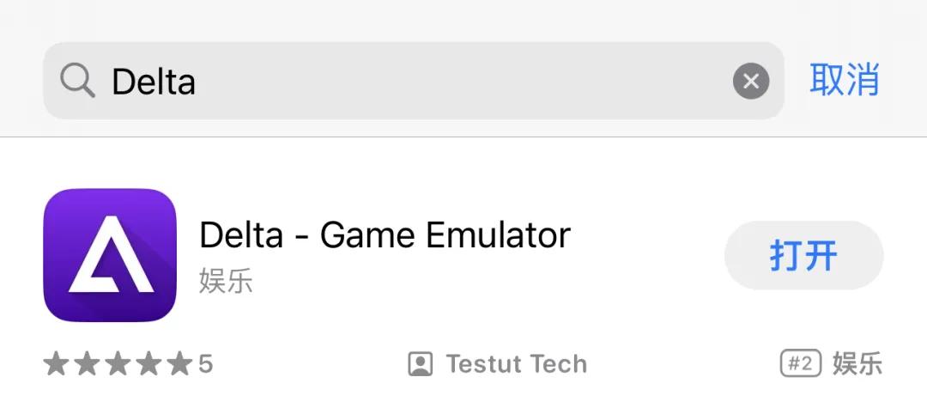The image size is (927, 420).
Task: Click the #2 chart rank badge
Action: click(801, 364)
